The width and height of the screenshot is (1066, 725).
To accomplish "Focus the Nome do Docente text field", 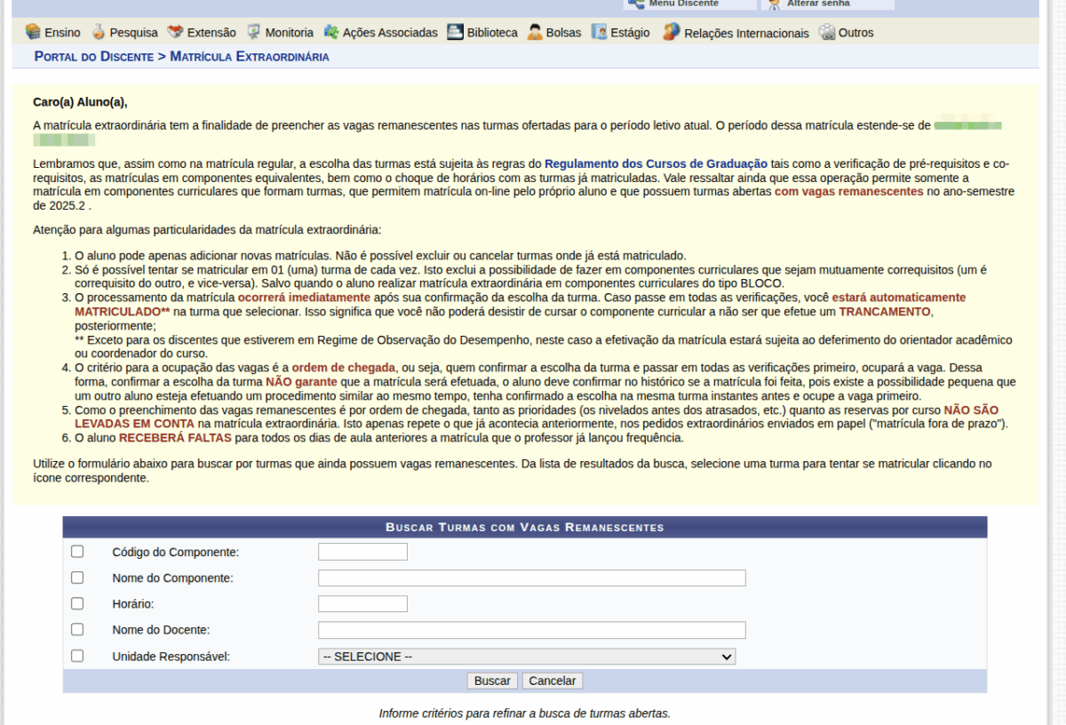I will (531, 630).
